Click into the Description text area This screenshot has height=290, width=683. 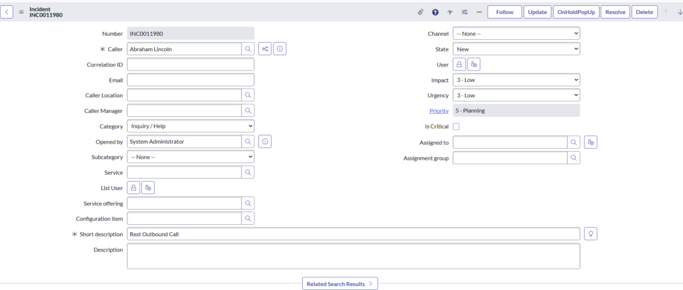point(353,256)
